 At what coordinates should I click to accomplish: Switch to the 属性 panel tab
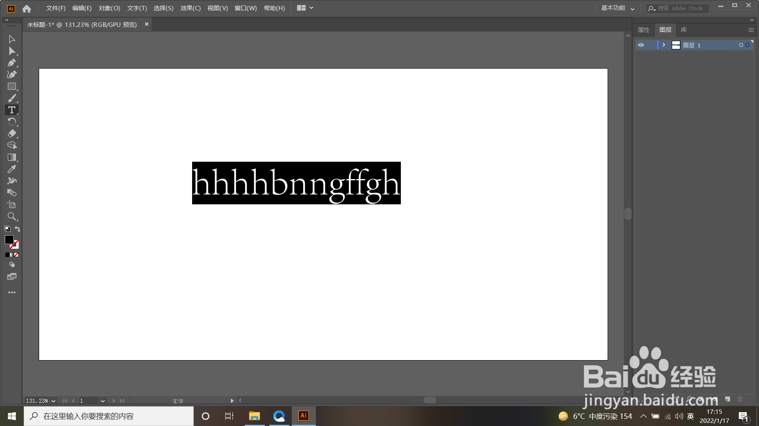coord(644,30)
